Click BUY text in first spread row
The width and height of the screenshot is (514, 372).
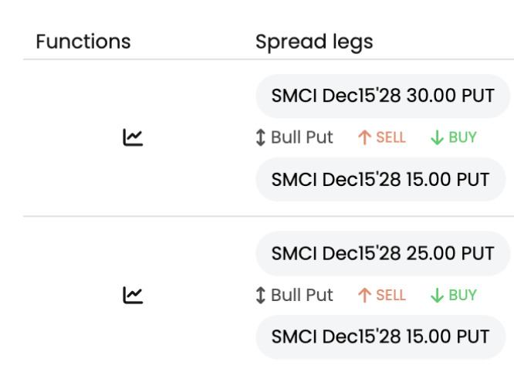[462, 137]
